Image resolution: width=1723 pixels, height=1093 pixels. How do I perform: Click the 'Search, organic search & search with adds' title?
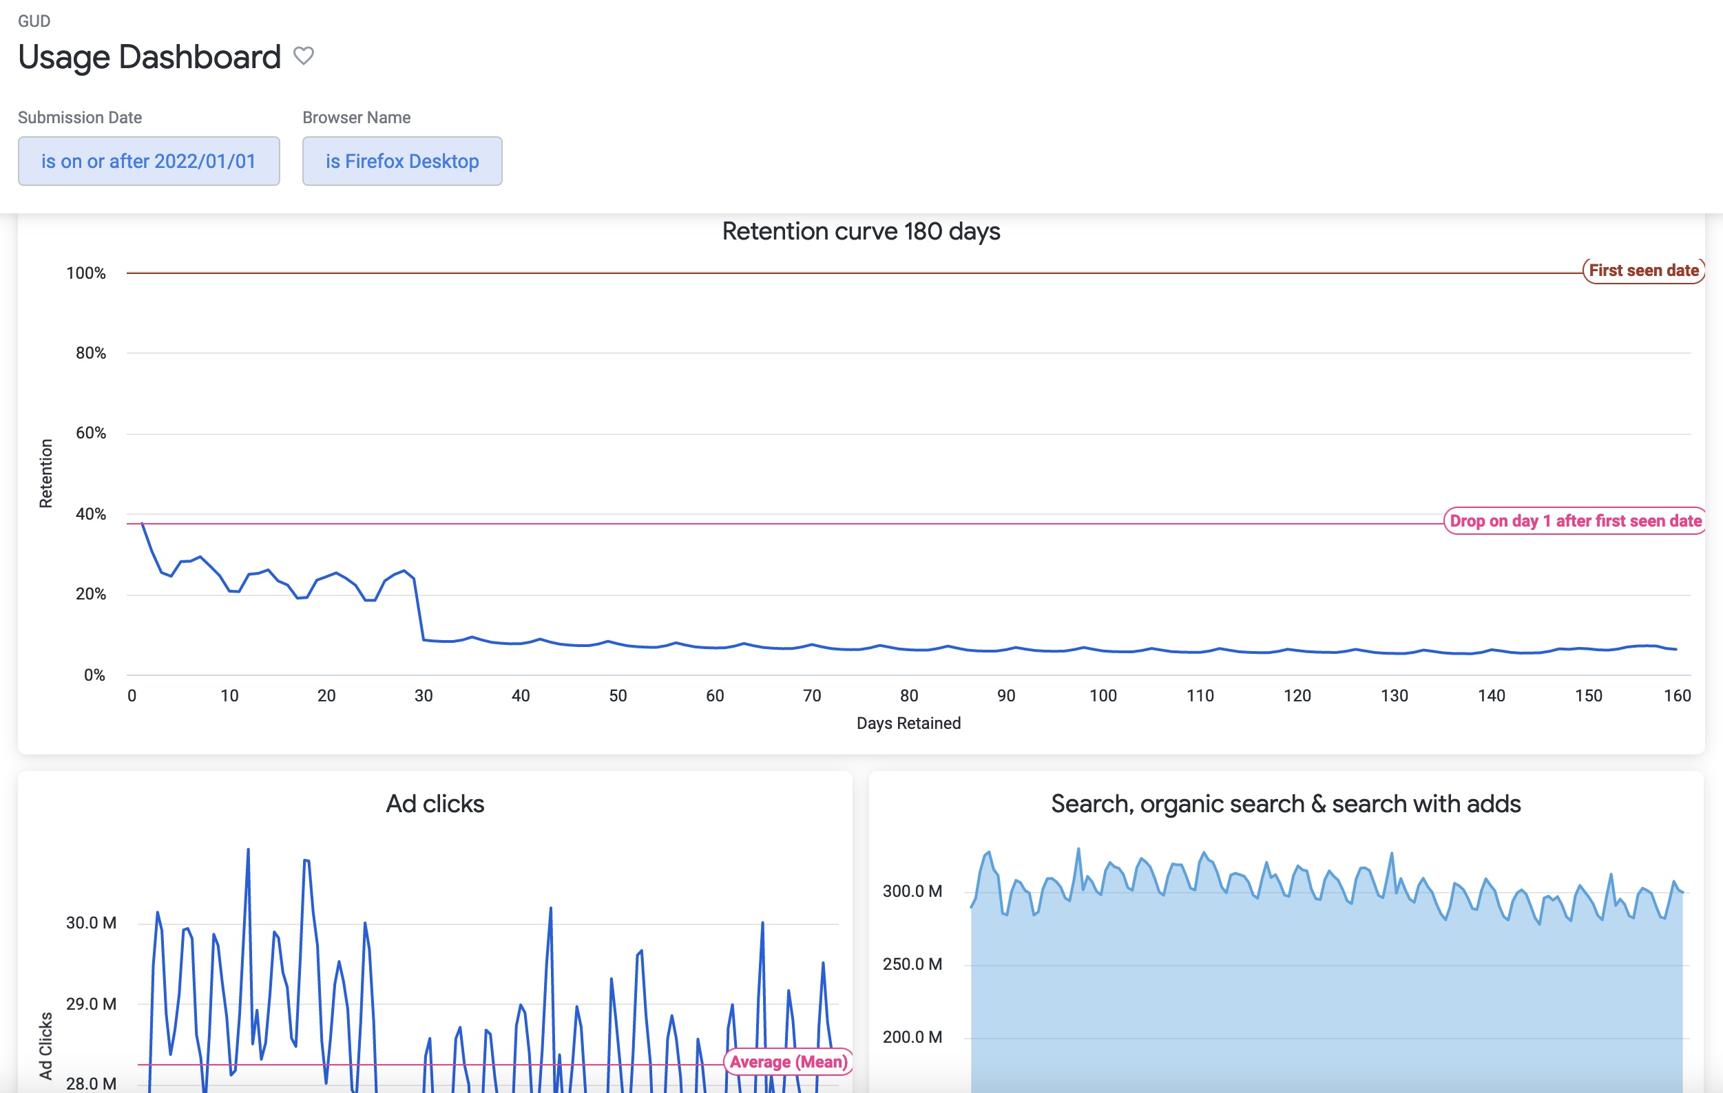pos(1286,803)
